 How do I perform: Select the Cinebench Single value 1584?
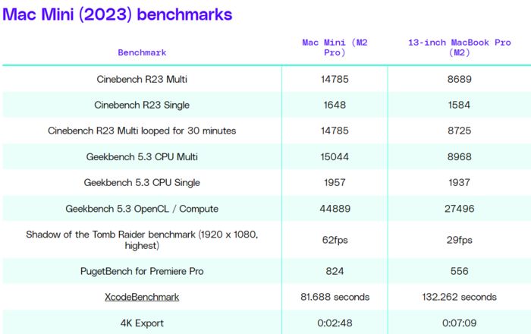[459, 105]
